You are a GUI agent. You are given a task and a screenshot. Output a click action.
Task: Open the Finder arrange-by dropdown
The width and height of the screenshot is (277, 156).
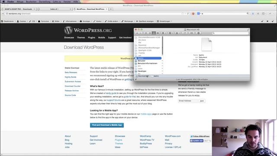point(177,33)
